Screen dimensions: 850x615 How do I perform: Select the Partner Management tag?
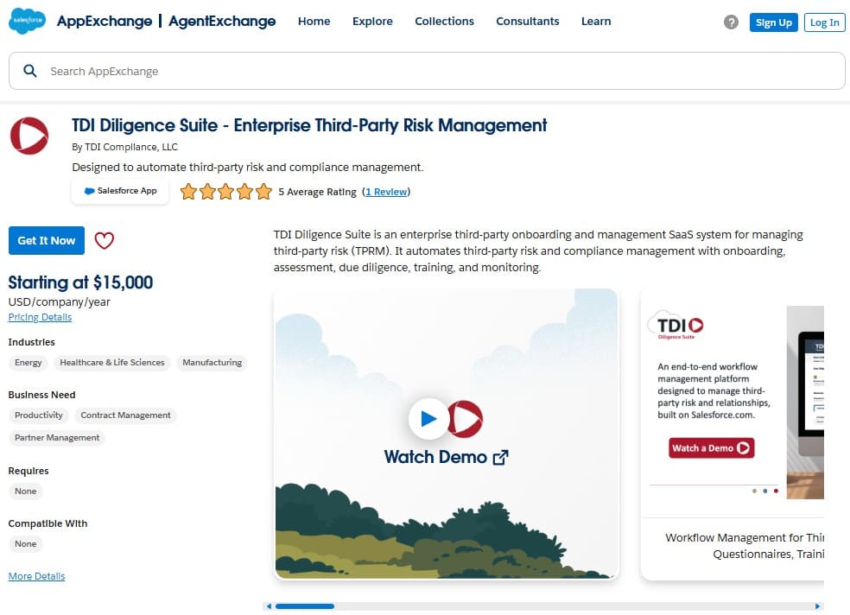(57, 437)
